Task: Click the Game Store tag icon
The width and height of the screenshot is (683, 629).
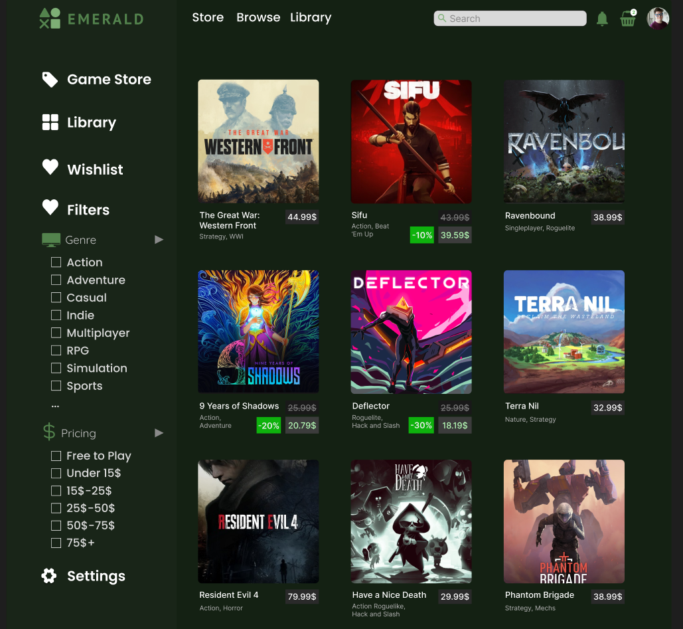Action: pyautogui.click(x=50, y=79)
